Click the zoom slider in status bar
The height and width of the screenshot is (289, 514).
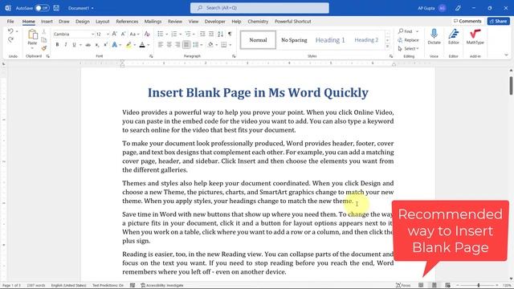(479, 286)
